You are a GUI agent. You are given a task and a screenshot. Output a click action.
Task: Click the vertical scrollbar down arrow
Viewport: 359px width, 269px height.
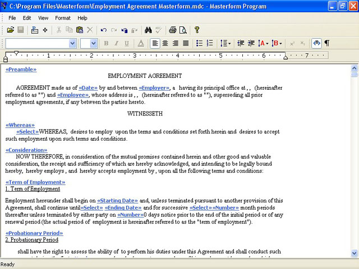point(354,253)
